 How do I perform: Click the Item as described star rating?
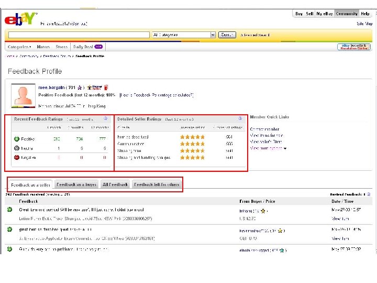click(x=192, y=137)
